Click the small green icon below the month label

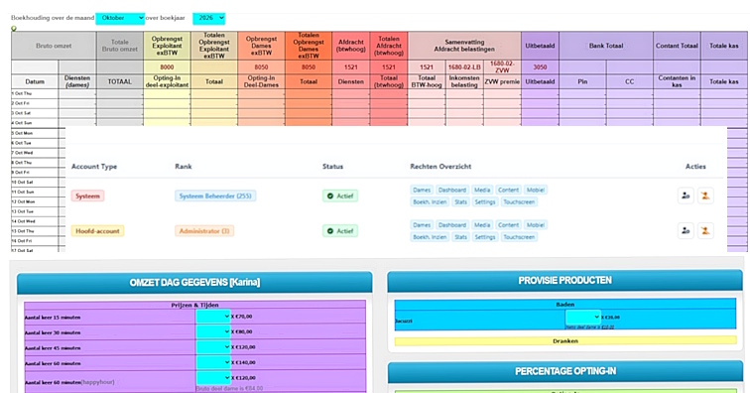pos(14,28)
